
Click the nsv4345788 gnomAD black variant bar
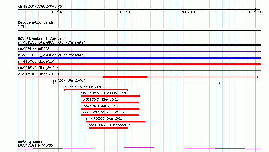click(139, 45)
